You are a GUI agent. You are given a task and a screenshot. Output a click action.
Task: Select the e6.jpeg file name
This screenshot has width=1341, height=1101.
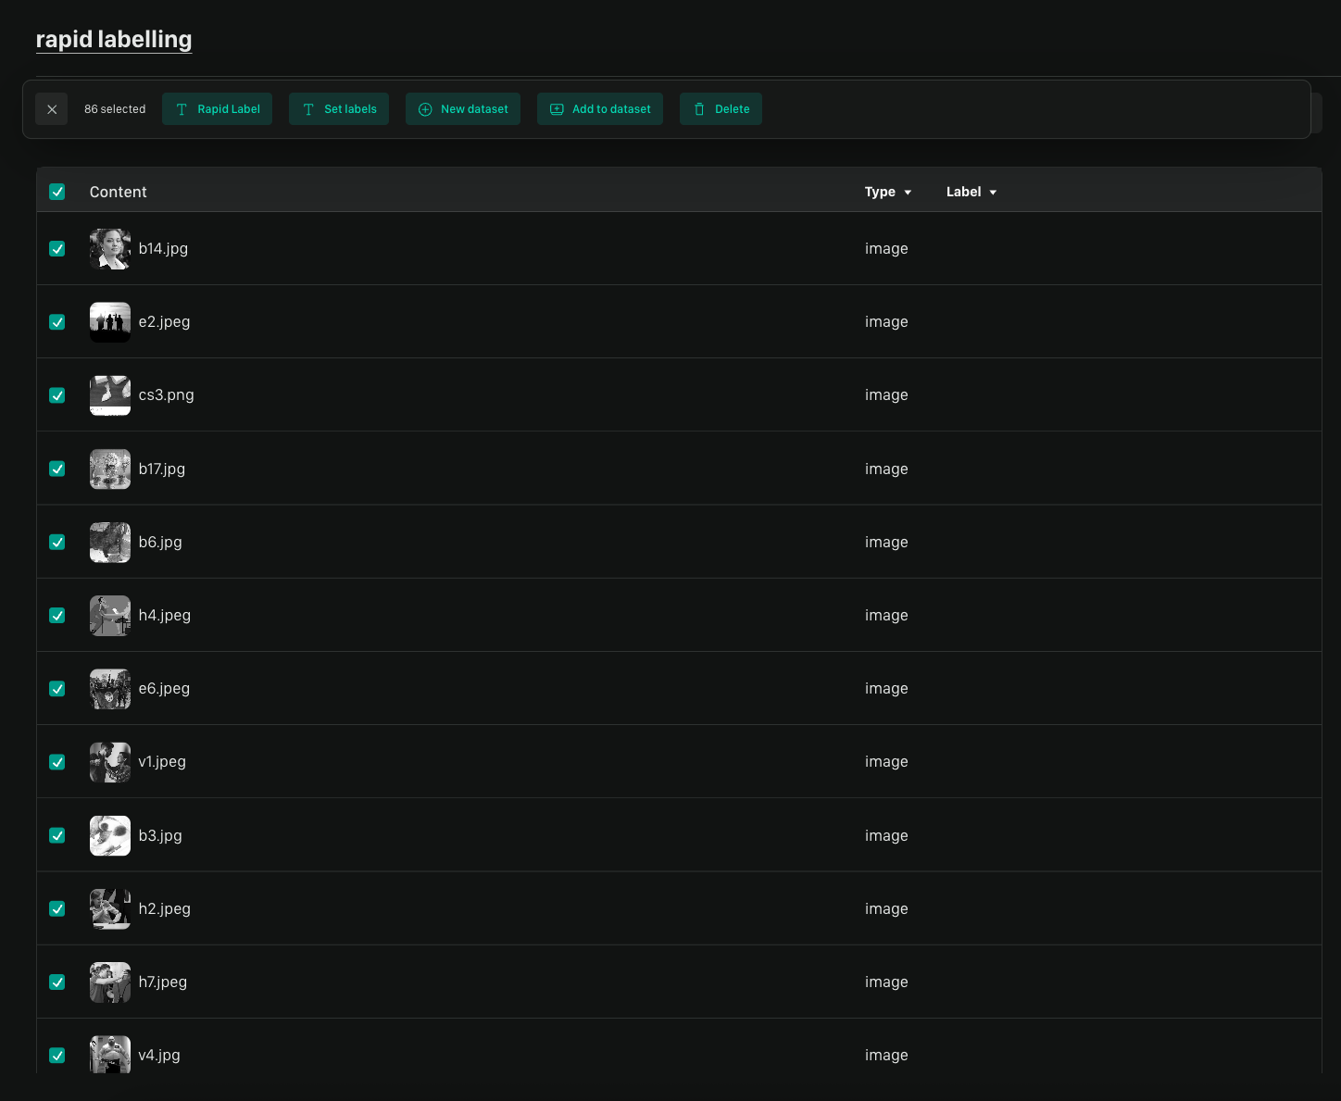[164, 689]
